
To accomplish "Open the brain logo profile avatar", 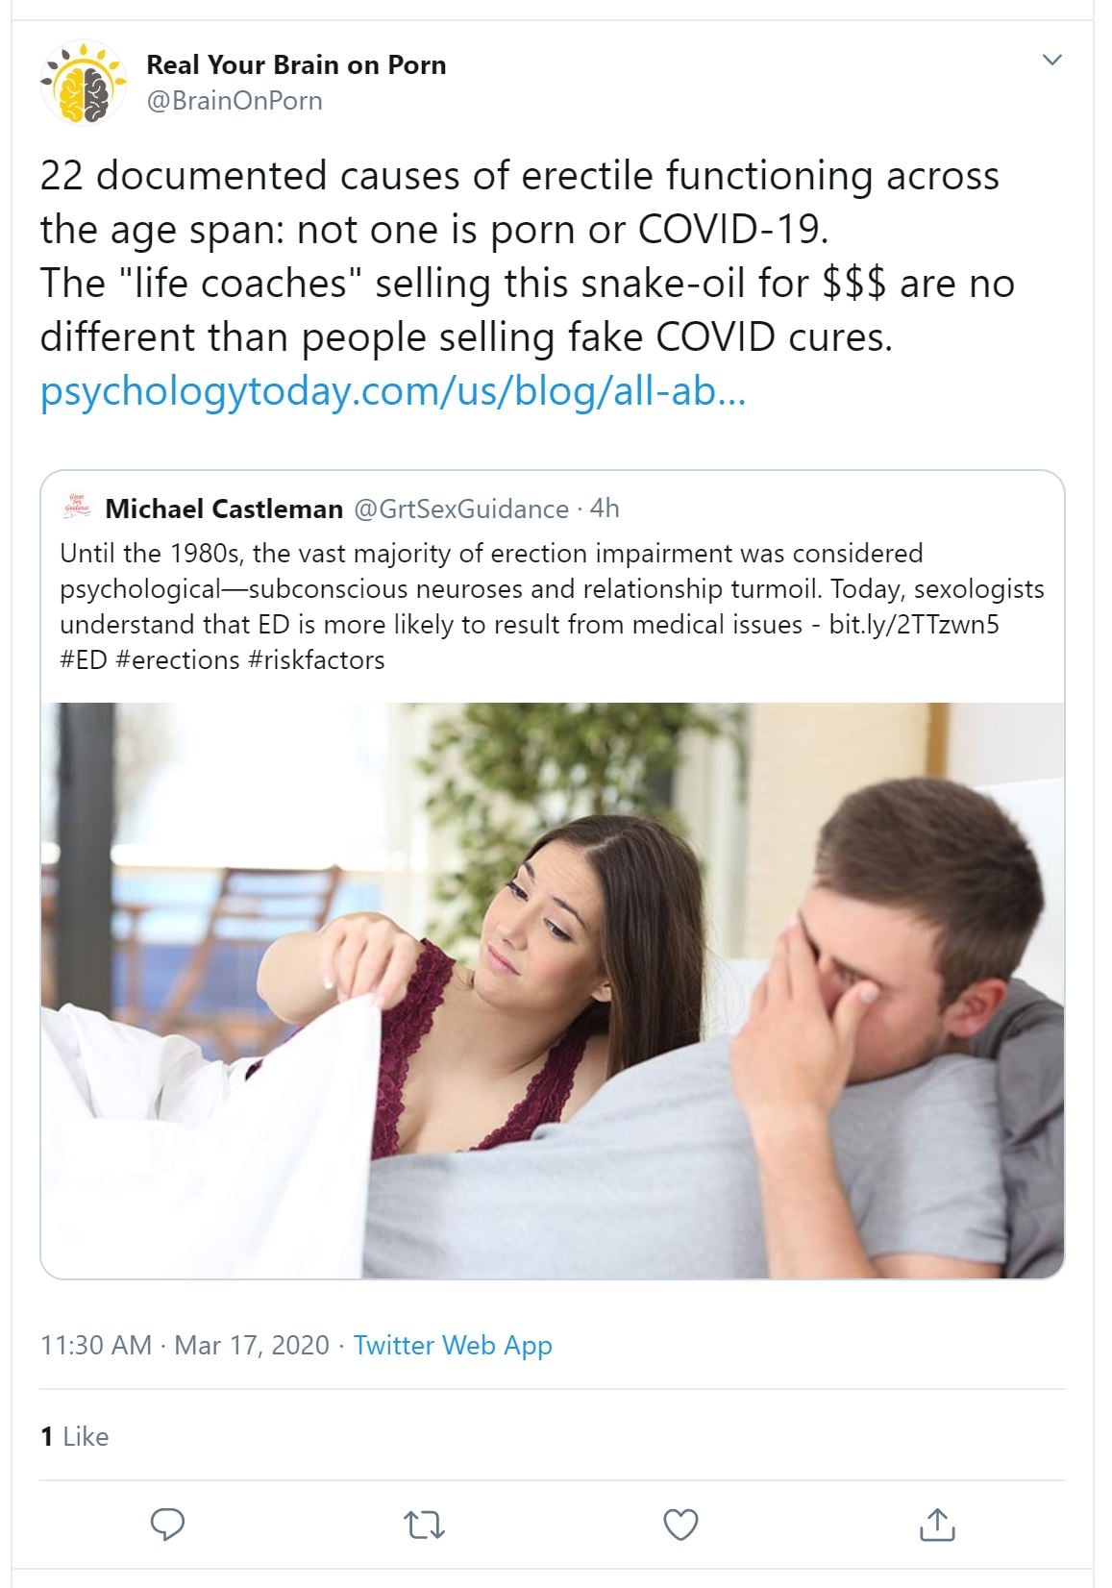I will pyautogui.click(x=84, y=83).
